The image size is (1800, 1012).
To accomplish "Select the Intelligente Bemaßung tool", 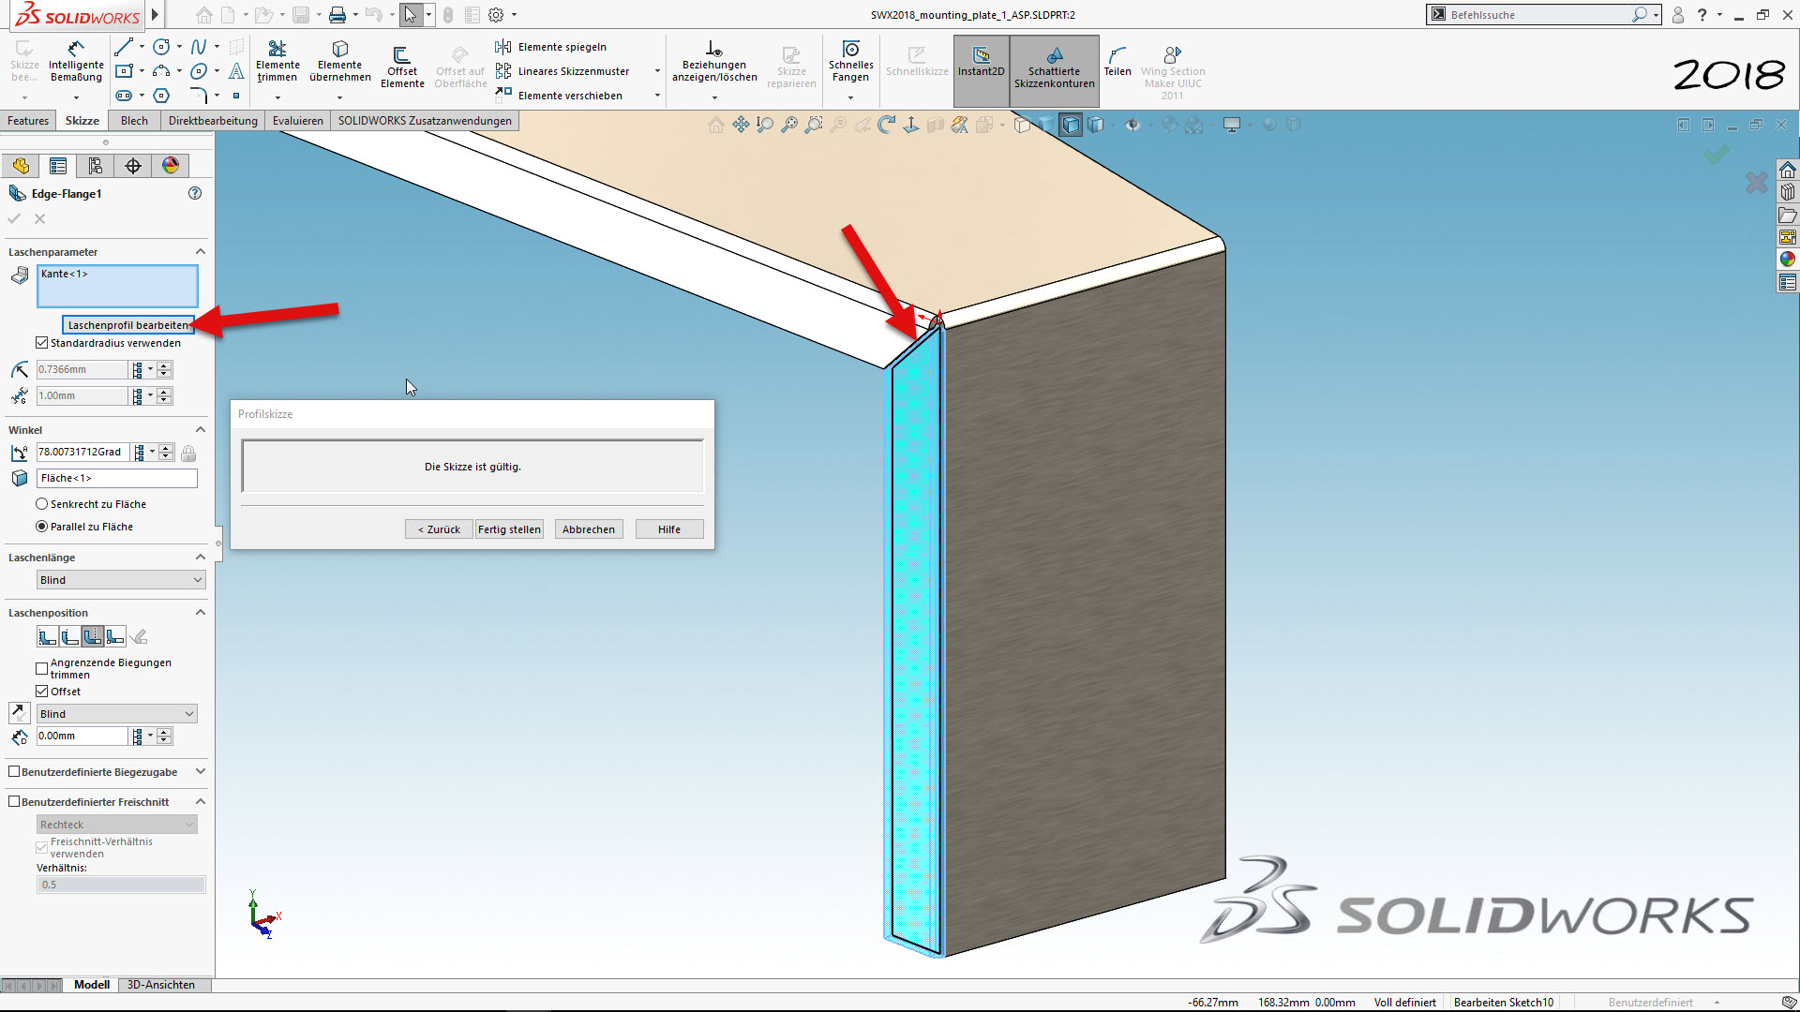I will [76, 61].
